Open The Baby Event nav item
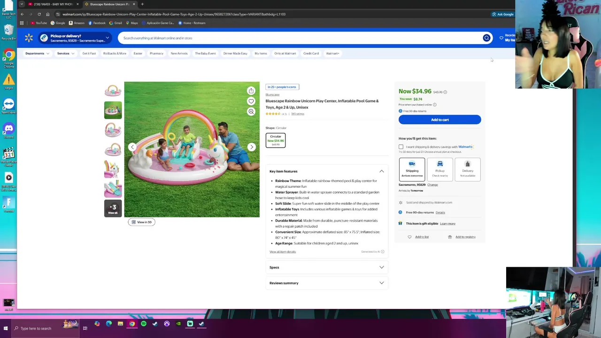 [205, 54]
